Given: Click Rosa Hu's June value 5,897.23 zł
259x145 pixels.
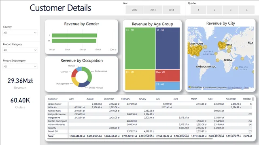Looking at the screenshot, I should coord(184,128).
